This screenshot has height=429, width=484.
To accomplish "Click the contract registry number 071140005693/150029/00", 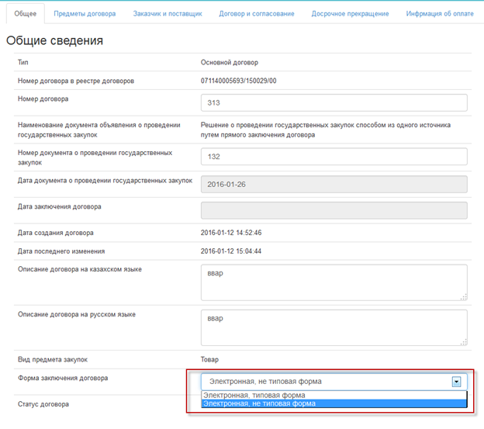I will coord(239,81).
